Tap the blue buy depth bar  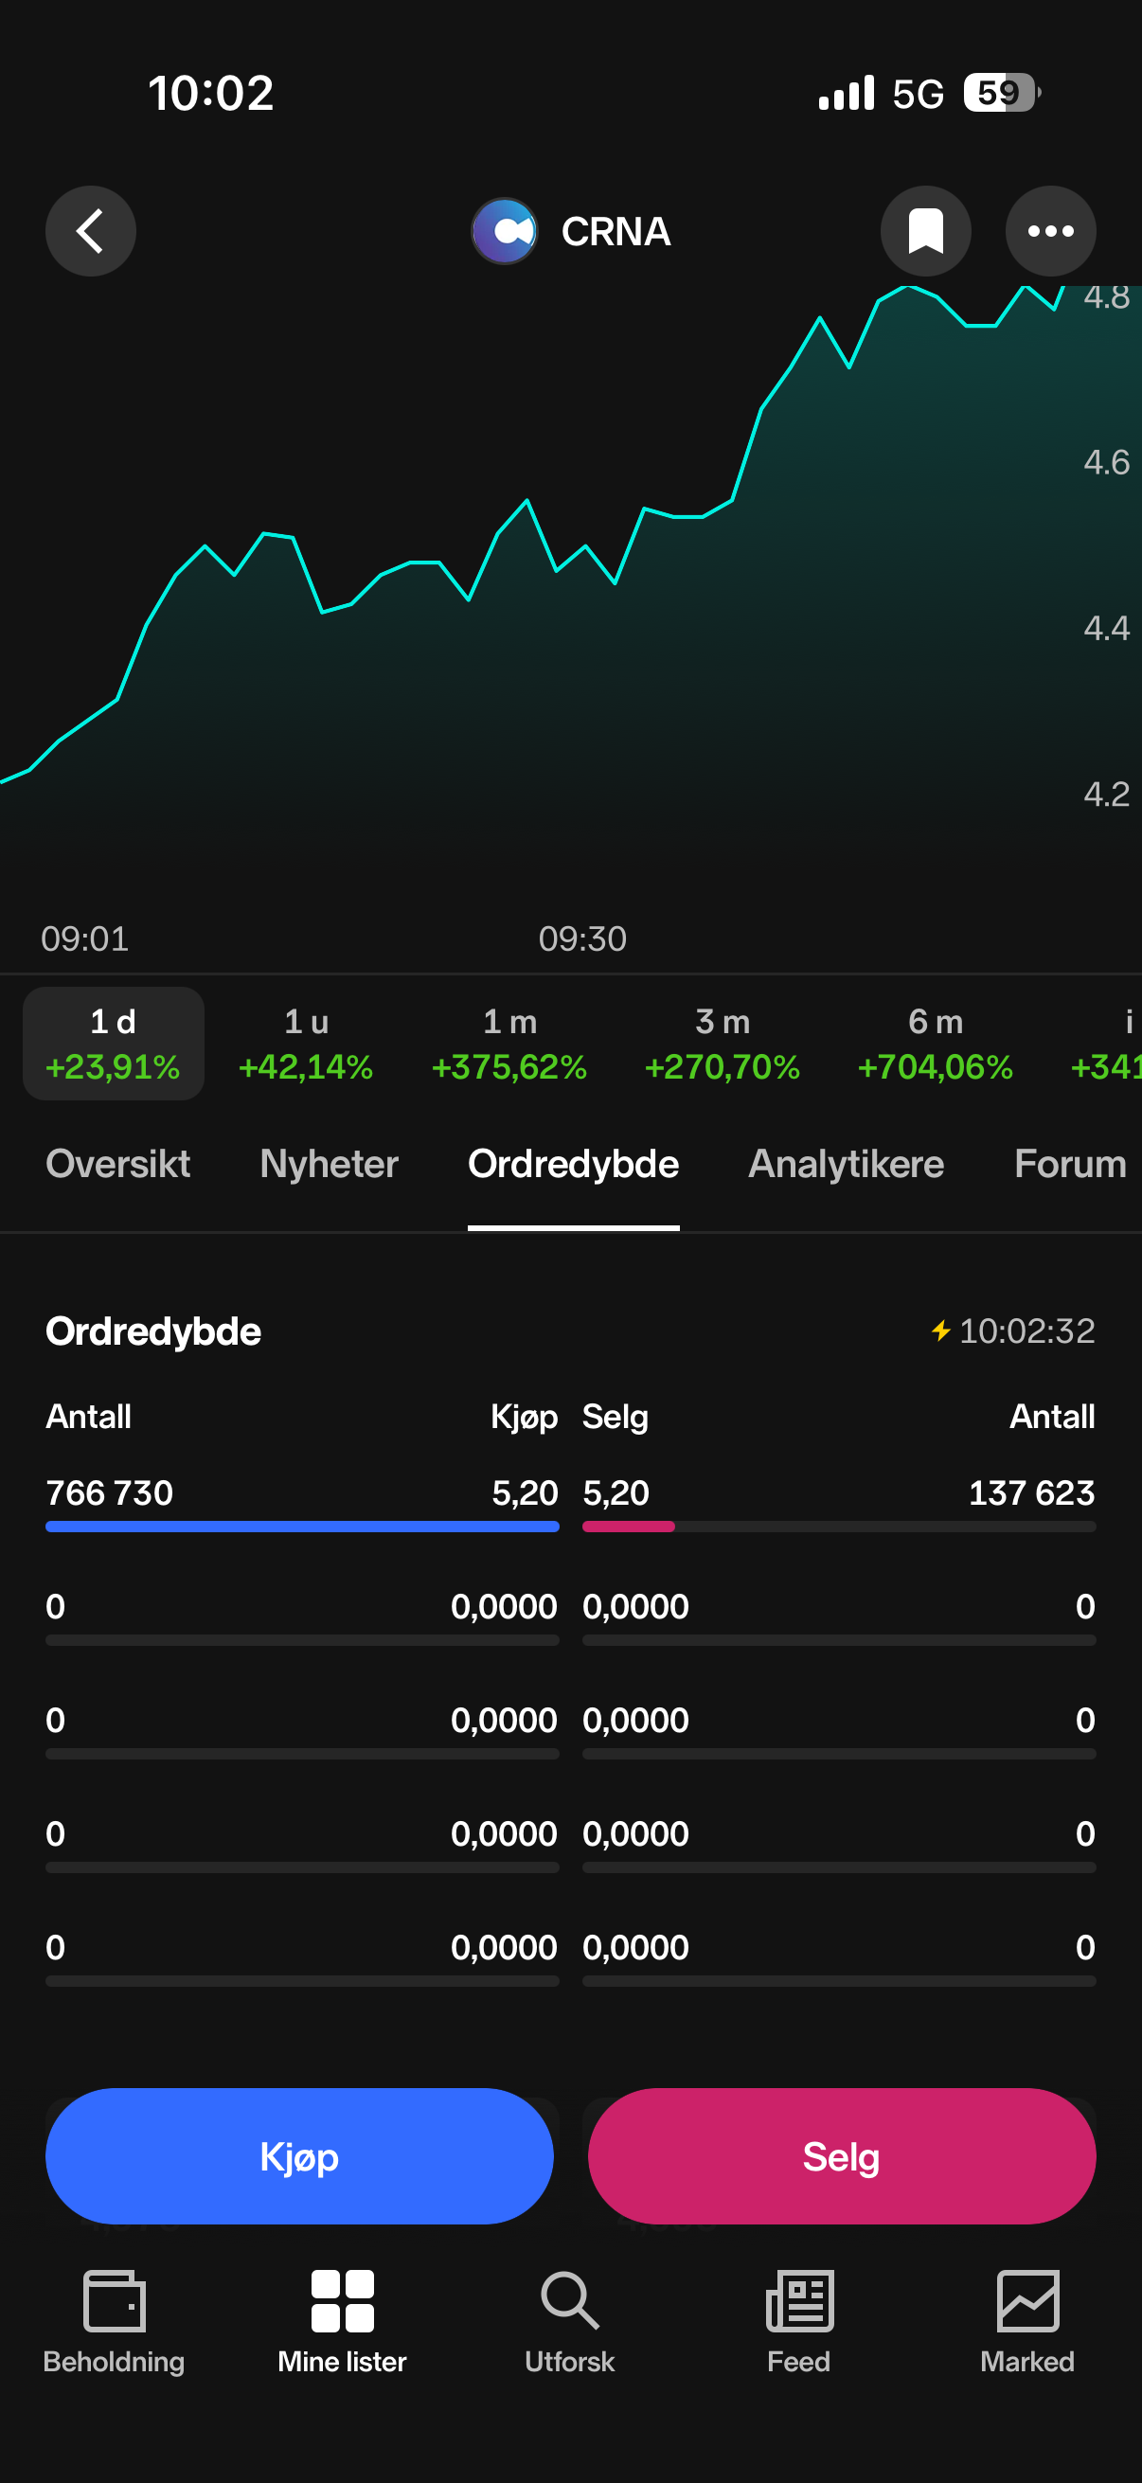[x=302, y=1527]
